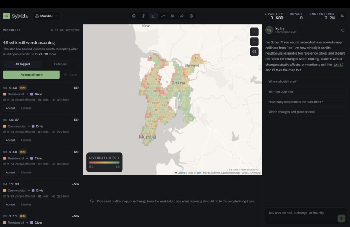Viewport: 350px width, 227px height.
Task: Open the layers view icon
Action: [x=134, y=16]
